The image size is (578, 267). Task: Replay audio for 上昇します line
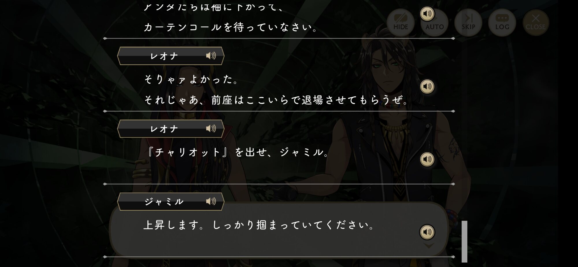tap(427, 232)
